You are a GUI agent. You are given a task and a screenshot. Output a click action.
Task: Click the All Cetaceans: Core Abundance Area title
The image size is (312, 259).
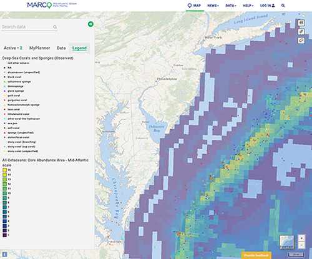pos(46,160)
